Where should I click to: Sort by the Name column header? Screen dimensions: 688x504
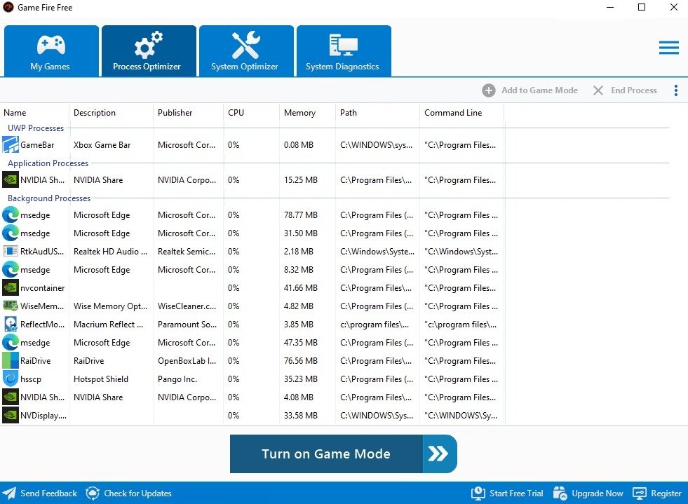coord(34,113)
